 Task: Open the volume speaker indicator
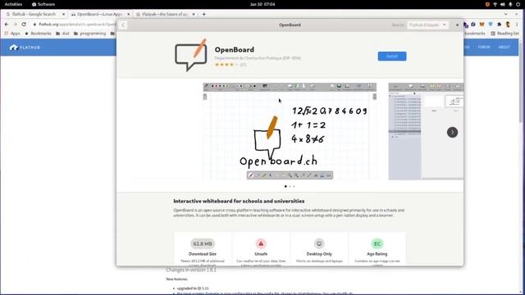pos(503,4)
